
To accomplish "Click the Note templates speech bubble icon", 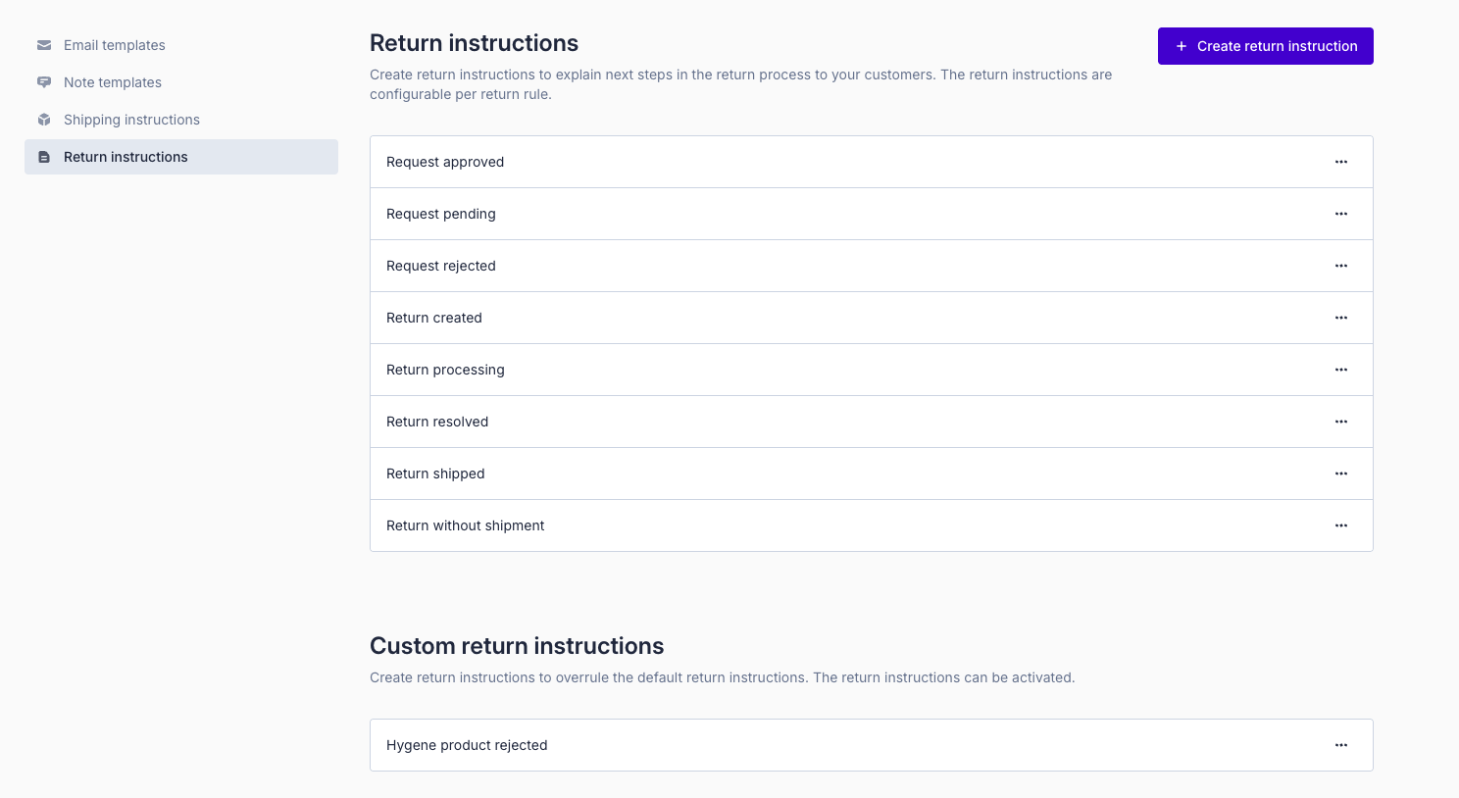I will [x=44, y=82].
